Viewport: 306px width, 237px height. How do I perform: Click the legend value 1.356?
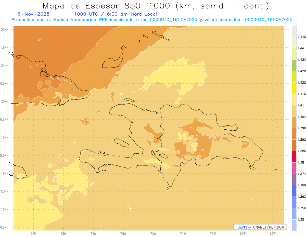coord(302,208)
